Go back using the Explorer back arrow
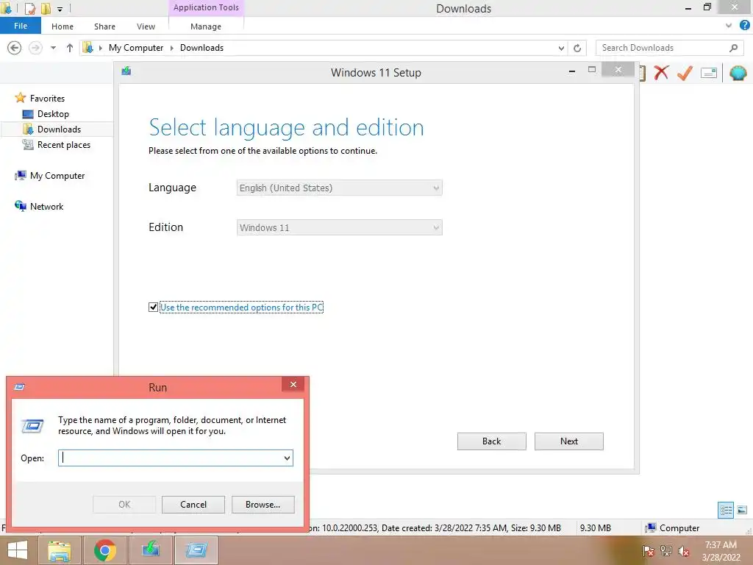 click(x=15, y=48)
